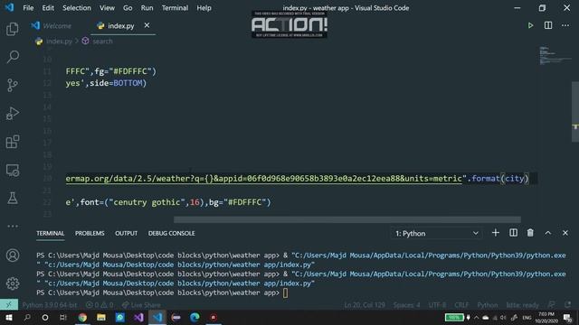The width and height of the screenshot is (579, 325).
Task: Open Task View on taskbar
Action: (x=63, y=317)
